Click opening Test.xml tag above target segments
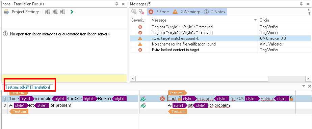Screen dimensions: 312x129 click(178, 93)
